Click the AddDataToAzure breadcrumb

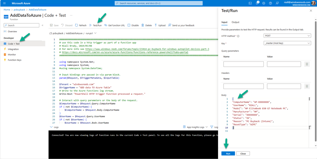point(38,10)
